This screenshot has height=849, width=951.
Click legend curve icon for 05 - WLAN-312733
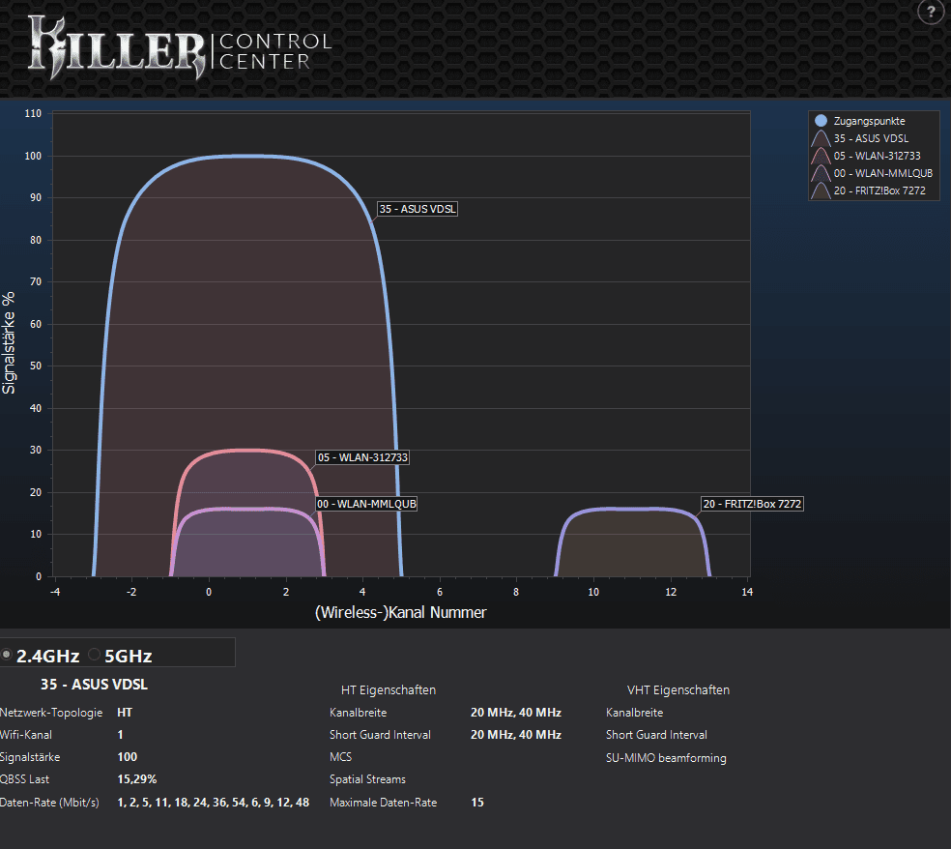pos(821,156)
